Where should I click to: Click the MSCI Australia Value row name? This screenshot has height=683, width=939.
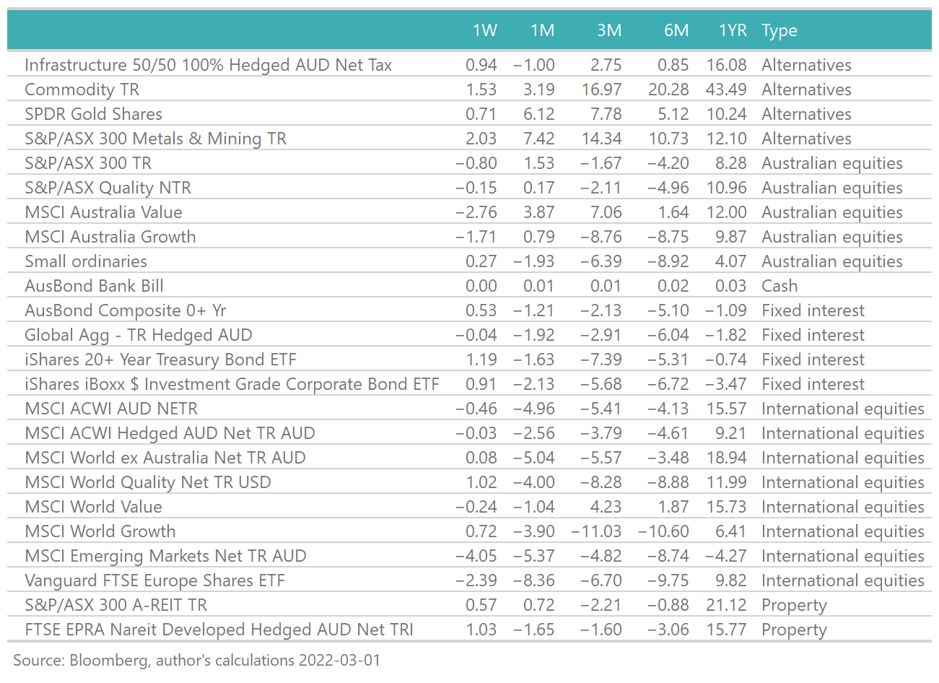(x=103, y=212)
